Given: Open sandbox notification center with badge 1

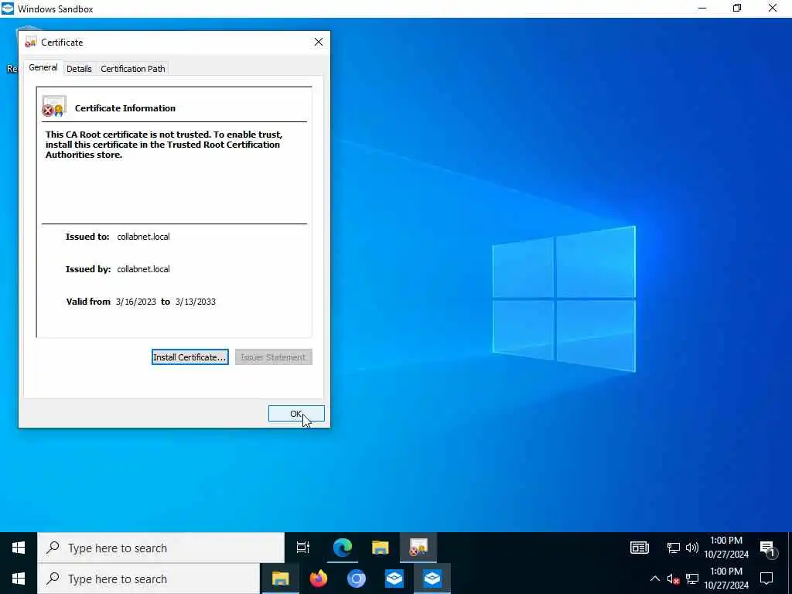Looking at the screenshot, I should (x=767, y=548).
